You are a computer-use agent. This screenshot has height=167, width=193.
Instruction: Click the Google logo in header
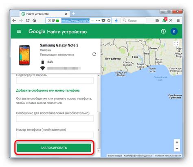[x=37, y=31]
